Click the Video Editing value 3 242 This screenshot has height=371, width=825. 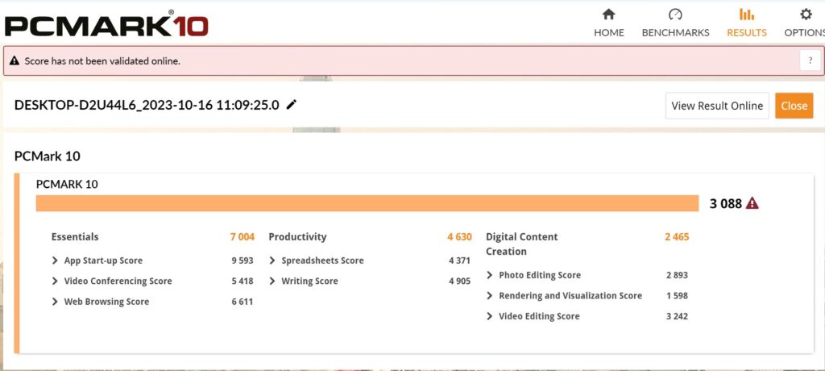677,316
